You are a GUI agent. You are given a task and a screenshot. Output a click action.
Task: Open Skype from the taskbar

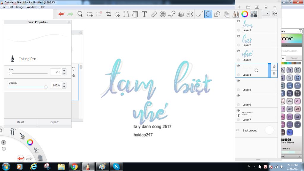point(116,167)
